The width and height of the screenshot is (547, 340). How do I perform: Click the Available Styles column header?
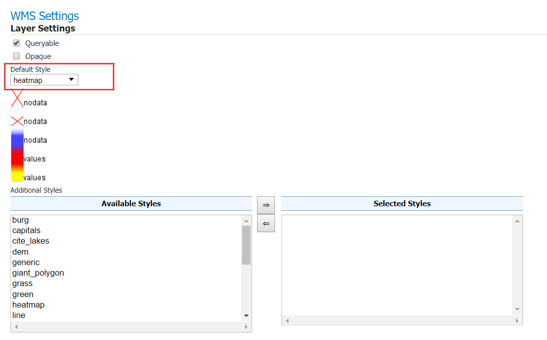click(131, 203)
